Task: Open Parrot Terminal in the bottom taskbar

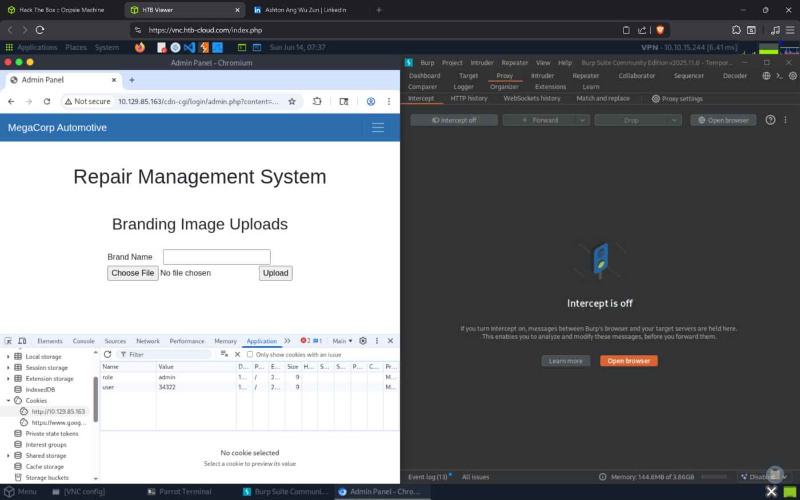Action: (x=179, y=491)
